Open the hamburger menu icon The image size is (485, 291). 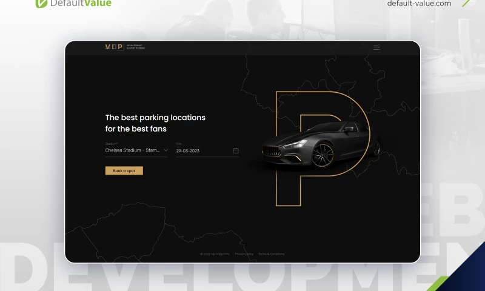coord(376,47)
